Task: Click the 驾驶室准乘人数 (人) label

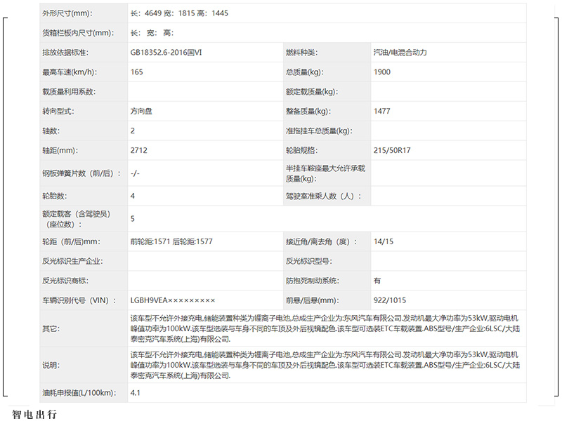Action: (x=324, y=196)
